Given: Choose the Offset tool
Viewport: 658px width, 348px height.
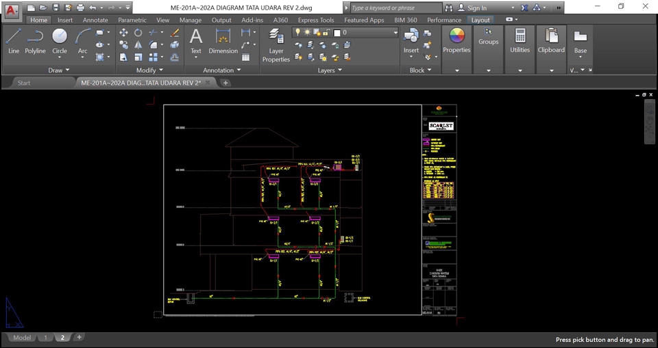Looking at the screenshot, I should (175, 57).
